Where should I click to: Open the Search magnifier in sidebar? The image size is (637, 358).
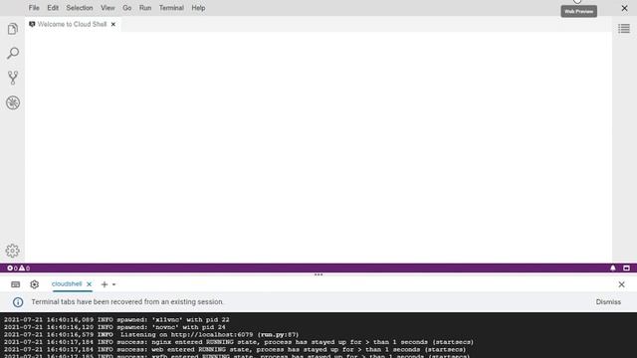click(13, 53)
